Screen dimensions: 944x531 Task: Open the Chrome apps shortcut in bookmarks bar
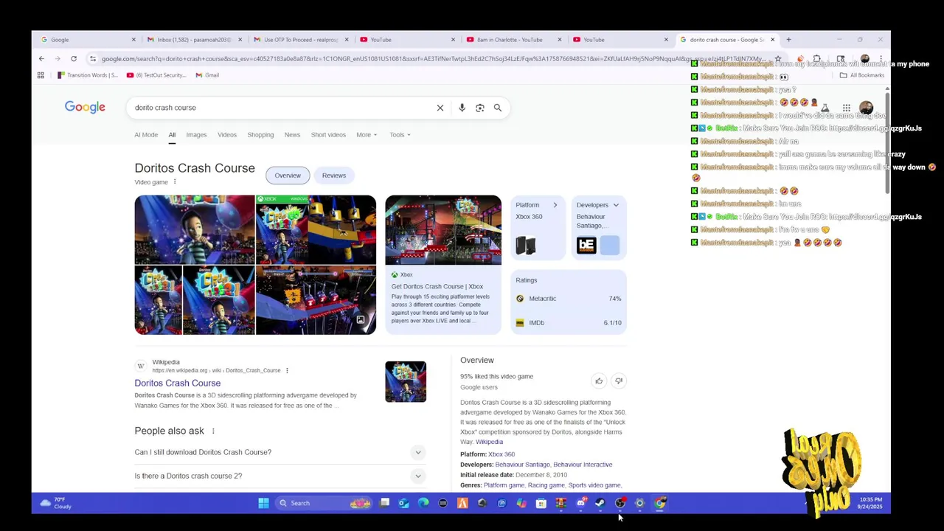coord(41,74)
